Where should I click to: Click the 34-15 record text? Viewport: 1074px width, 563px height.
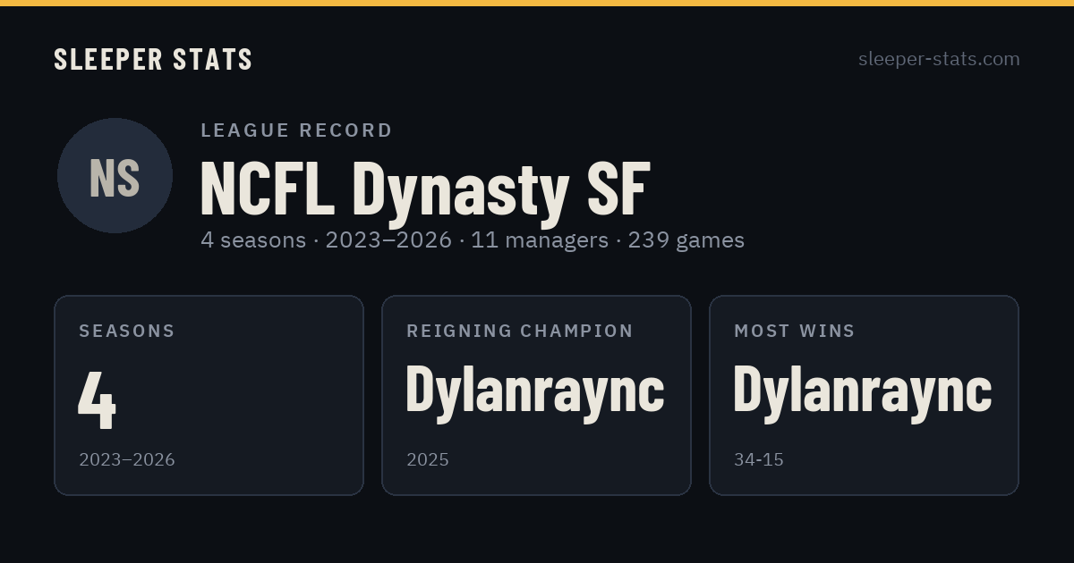[759, 460]
